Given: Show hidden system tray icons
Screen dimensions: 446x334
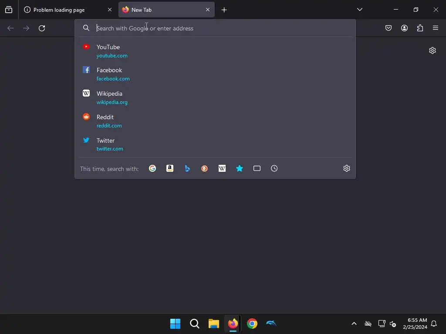Looking at the screenshot, I should point(354,324).
